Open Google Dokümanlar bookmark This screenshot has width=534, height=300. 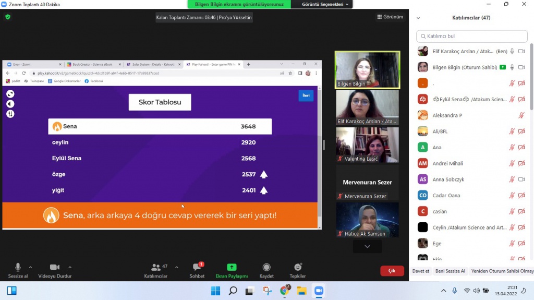click(x=64, y=81)
